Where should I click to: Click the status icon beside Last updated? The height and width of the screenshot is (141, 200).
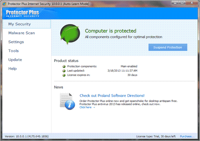pyautogui.click(x=64, y=71)
